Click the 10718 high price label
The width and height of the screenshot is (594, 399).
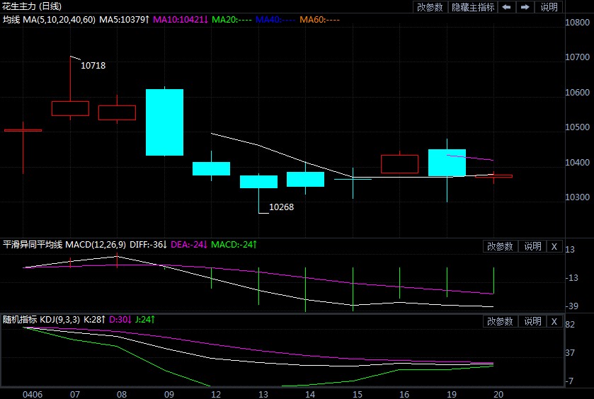click(x=93, y=66)
